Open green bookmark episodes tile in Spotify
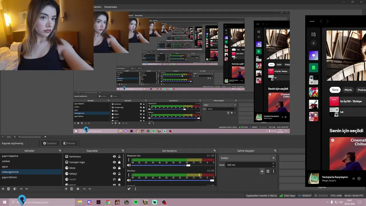Viewport: 366px width, 206px height. pyautogui.click(x=313, y=68)
